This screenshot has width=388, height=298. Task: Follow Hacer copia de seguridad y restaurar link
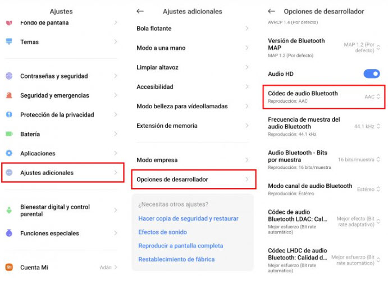click(x=188, y=218)
